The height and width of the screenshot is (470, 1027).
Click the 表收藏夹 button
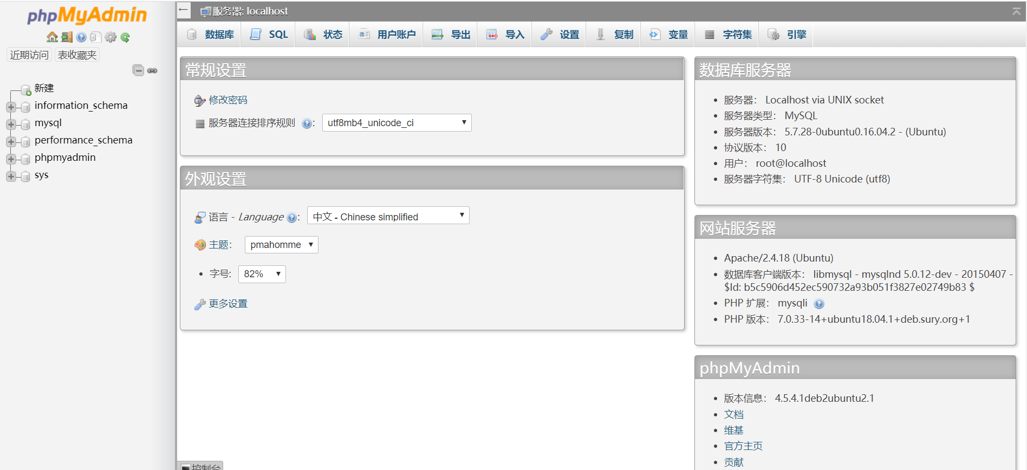point(77,55)
